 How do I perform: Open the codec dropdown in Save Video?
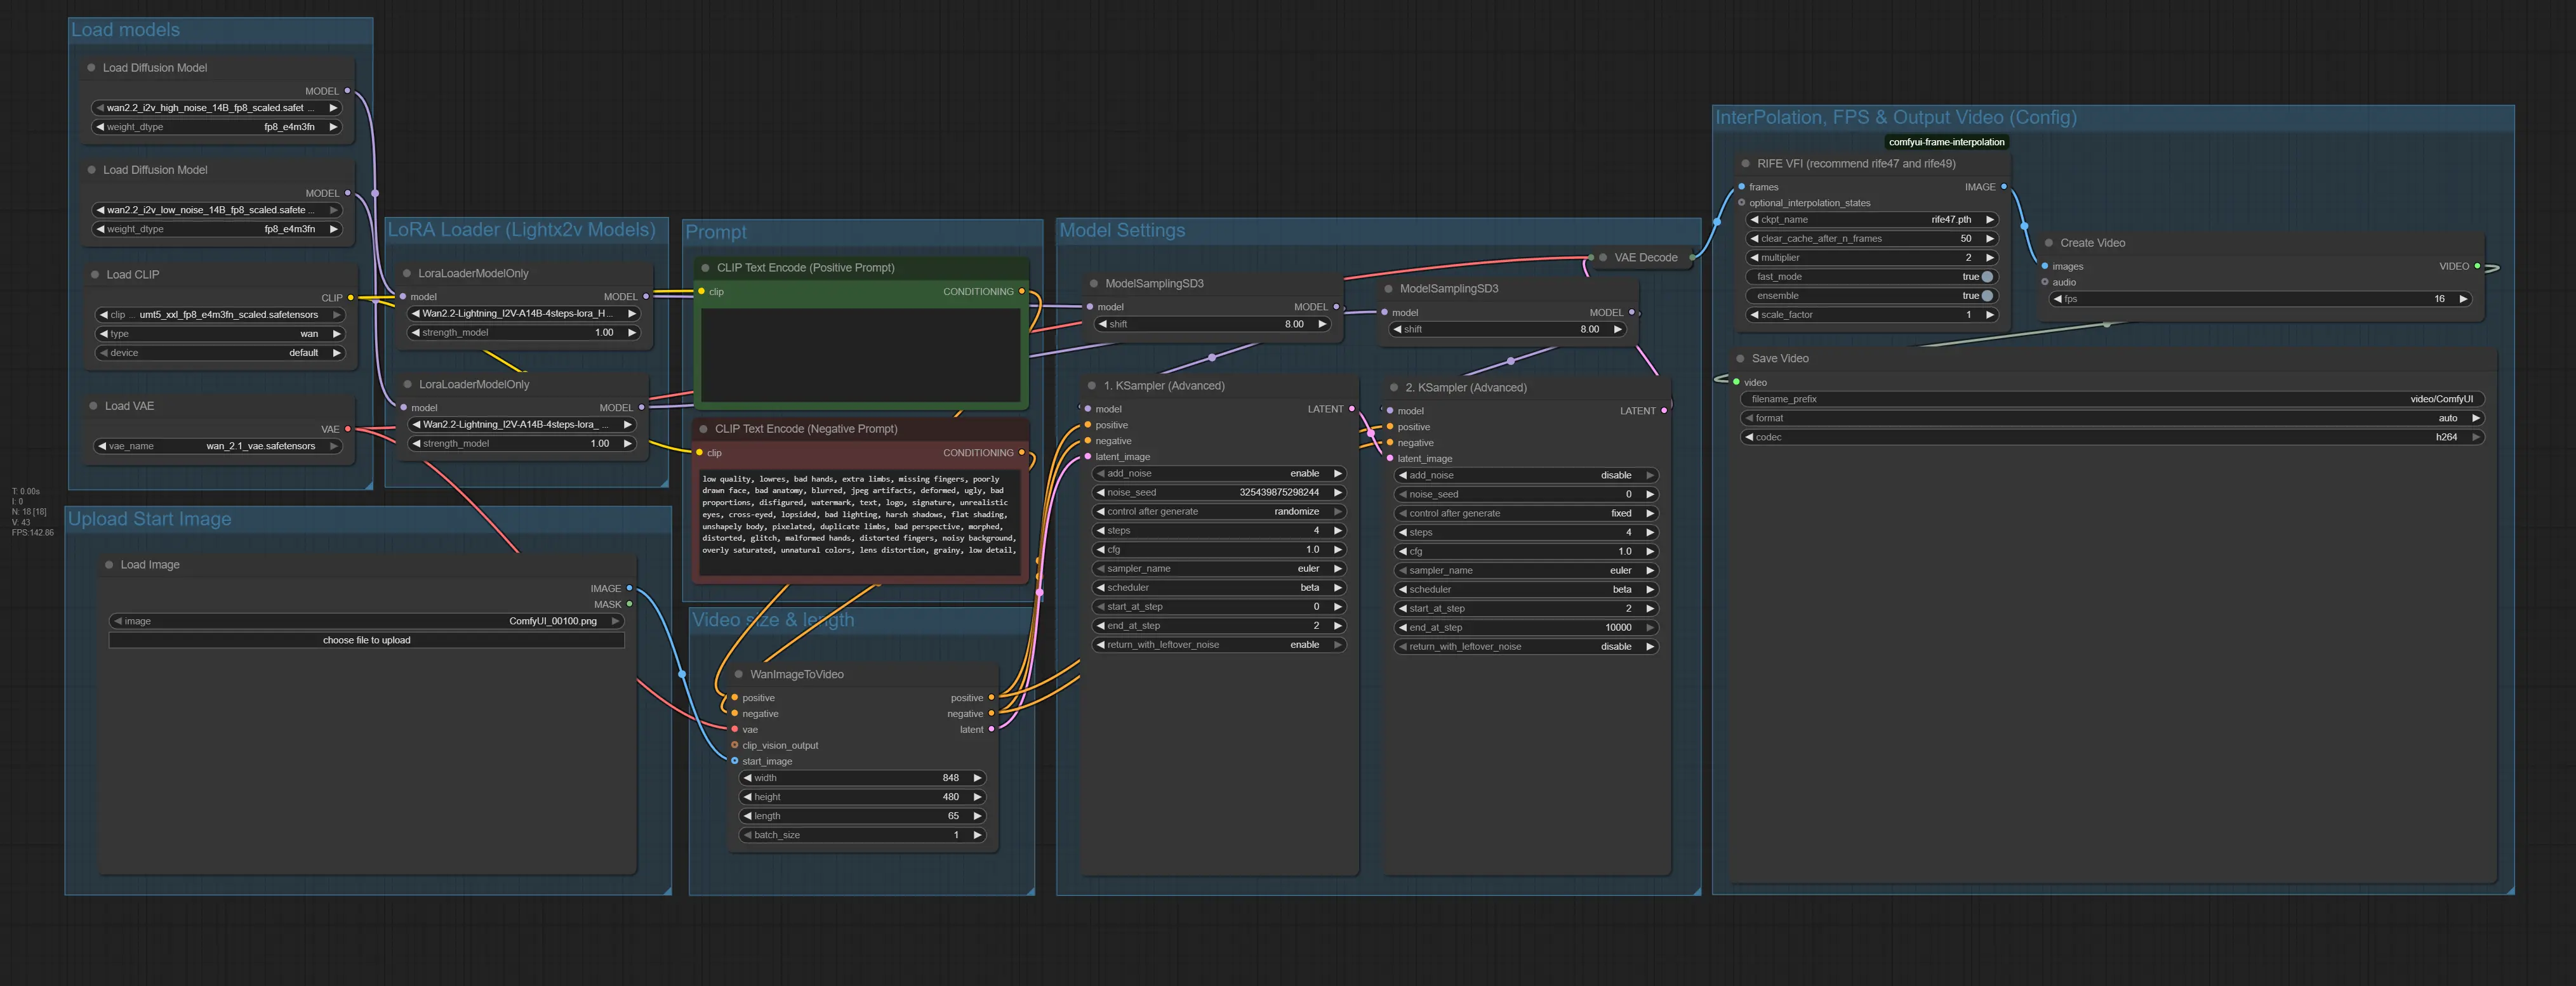(x=2113, y=437)
